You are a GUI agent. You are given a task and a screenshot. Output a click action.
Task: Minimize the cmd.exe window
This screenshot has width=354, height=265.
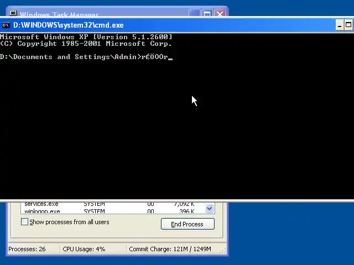(339, 25)
